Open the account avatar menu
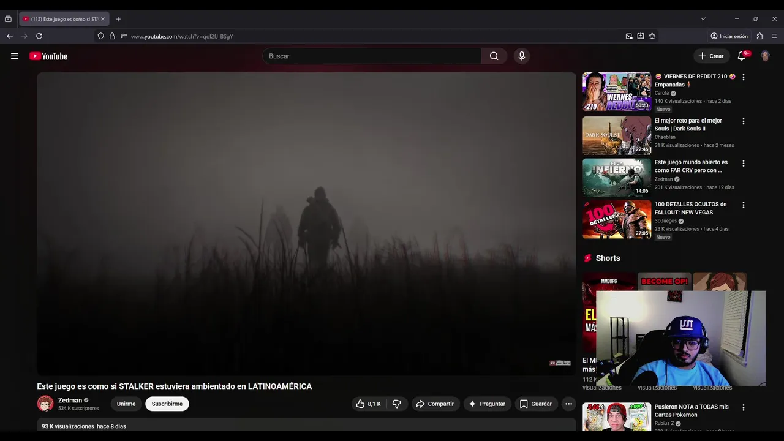The image size is (784, 441). point(765,56)
